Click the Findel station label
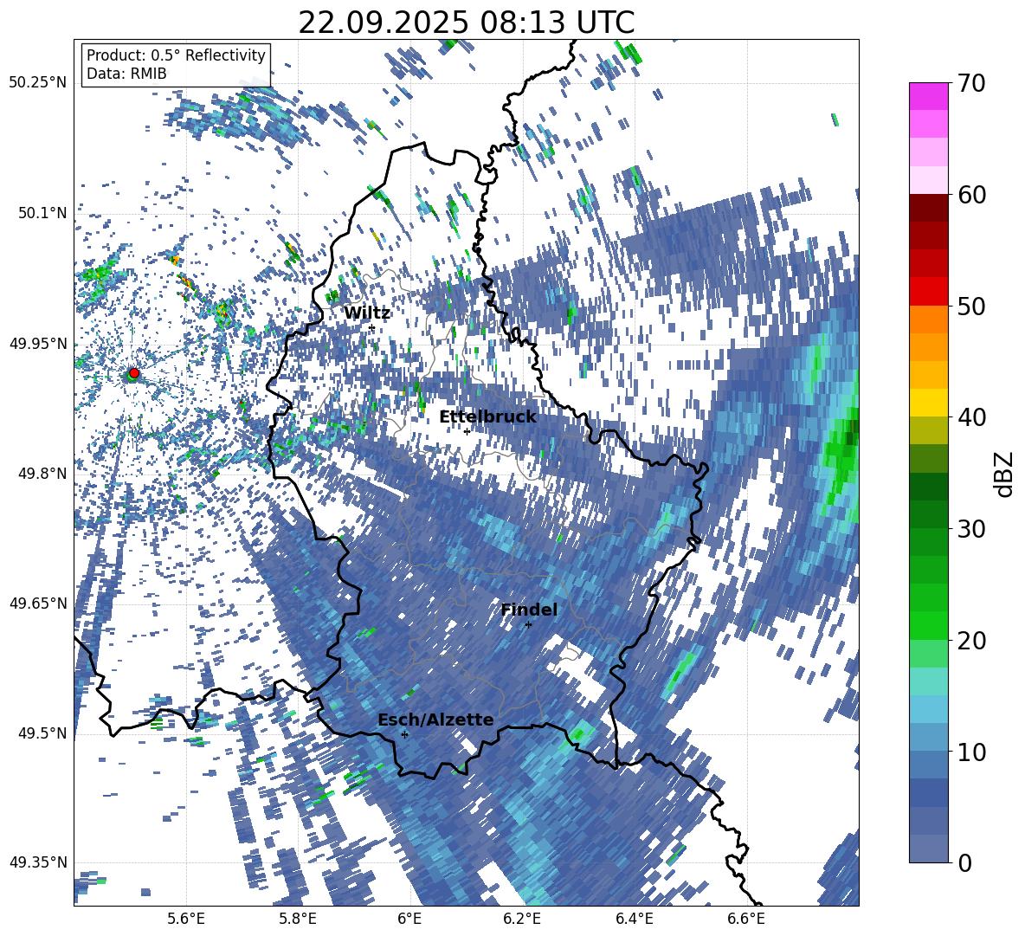 [x=529, y=610]
